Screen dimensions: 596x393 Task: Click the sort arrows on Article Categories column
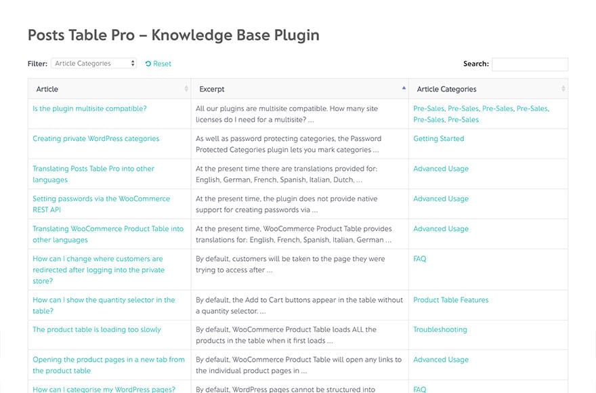561,89
